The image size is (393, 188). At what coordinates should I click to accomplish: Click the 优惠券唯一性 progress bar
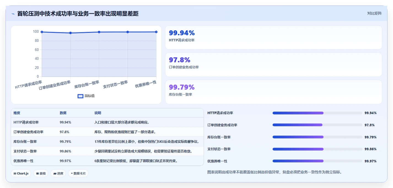pos(317,161)
